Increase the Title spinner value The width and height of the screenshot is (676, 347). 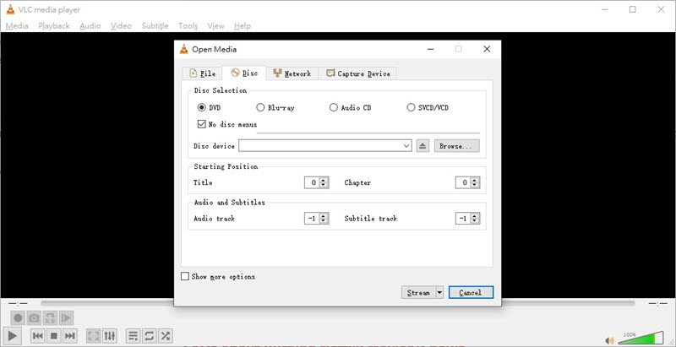tap(324, 180)
